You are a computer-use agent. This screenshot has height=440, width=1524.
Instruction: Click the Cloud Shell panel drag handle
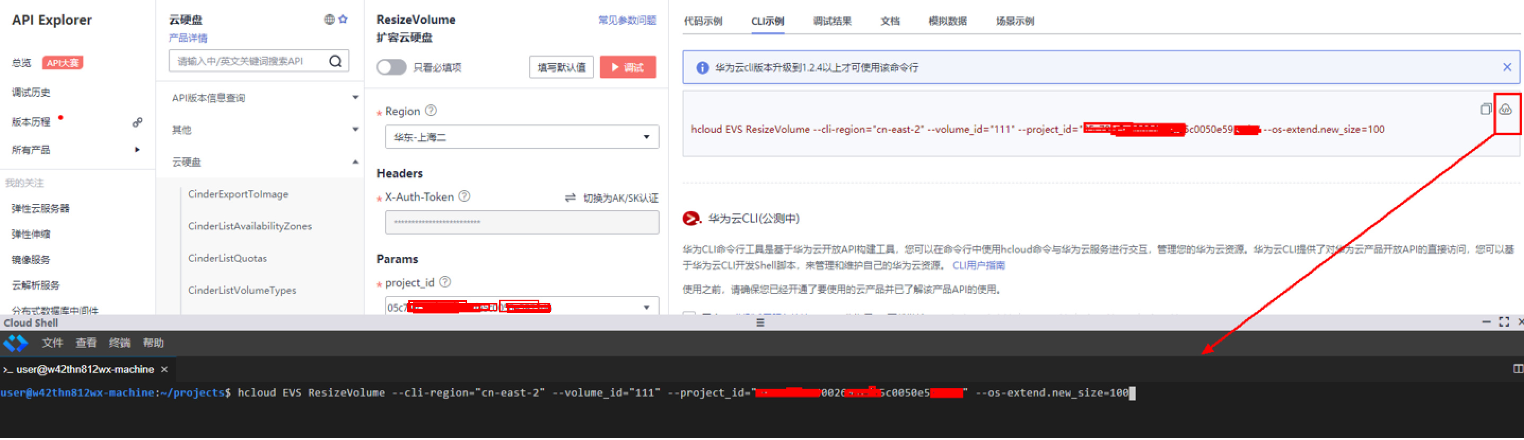pyautogui.click(x=761, y=322)
